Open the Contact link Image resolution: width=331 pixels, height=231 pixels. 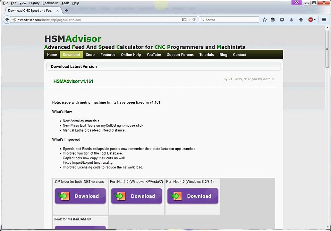point(239,55)
